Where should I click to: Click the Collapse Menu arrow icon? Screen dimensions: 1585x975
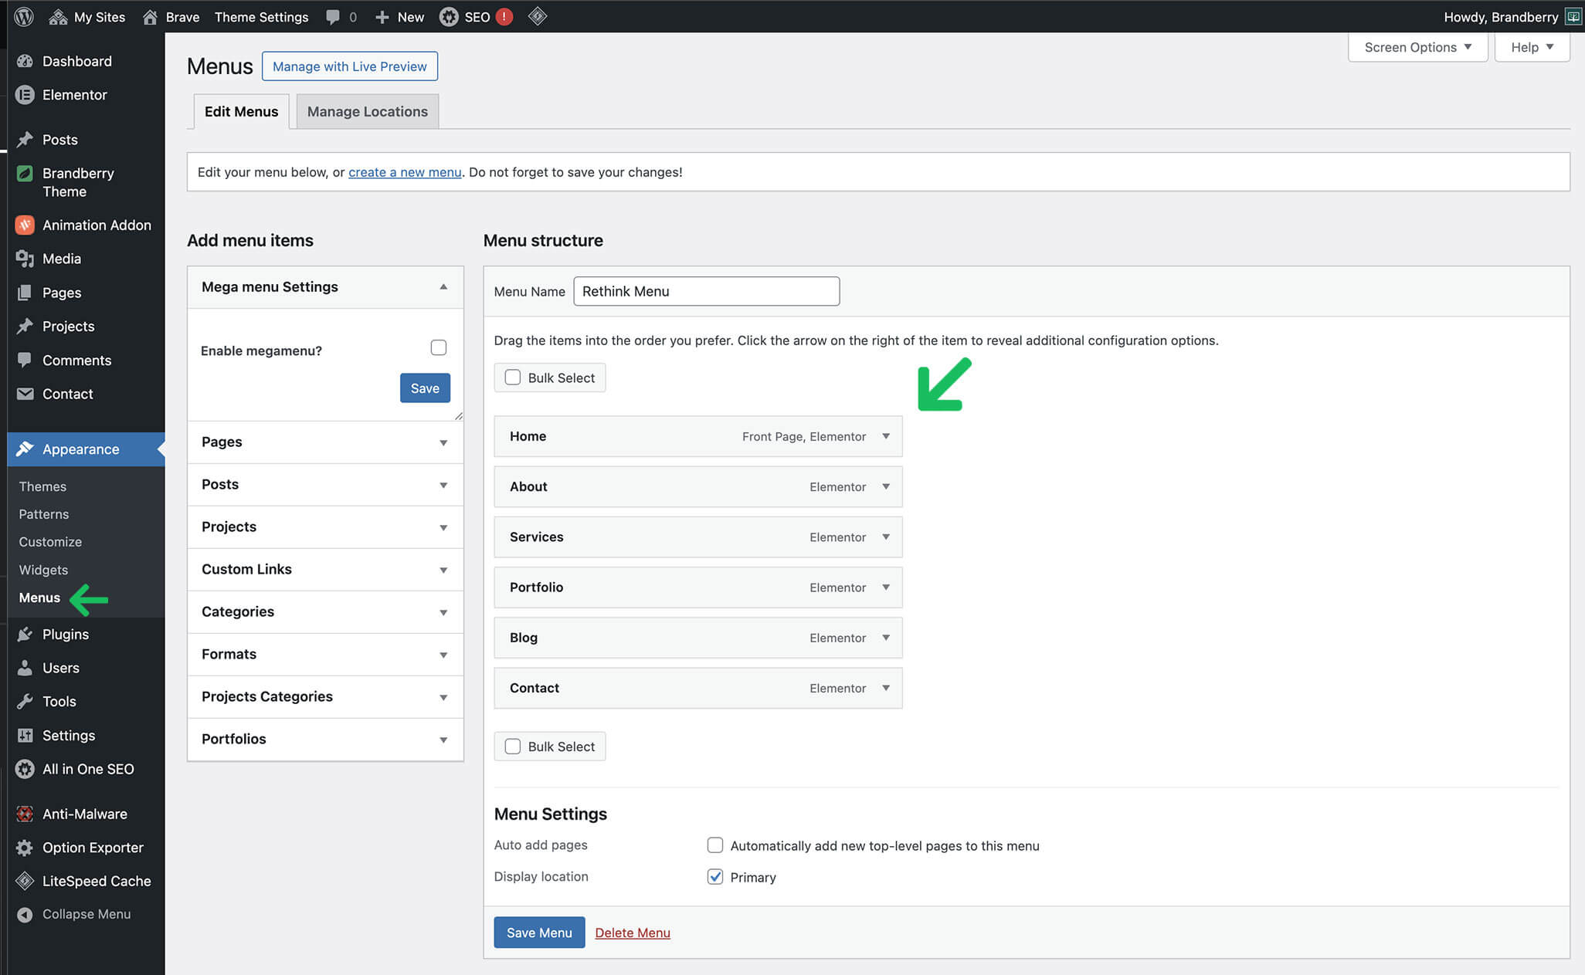click(x=25, y=914)
